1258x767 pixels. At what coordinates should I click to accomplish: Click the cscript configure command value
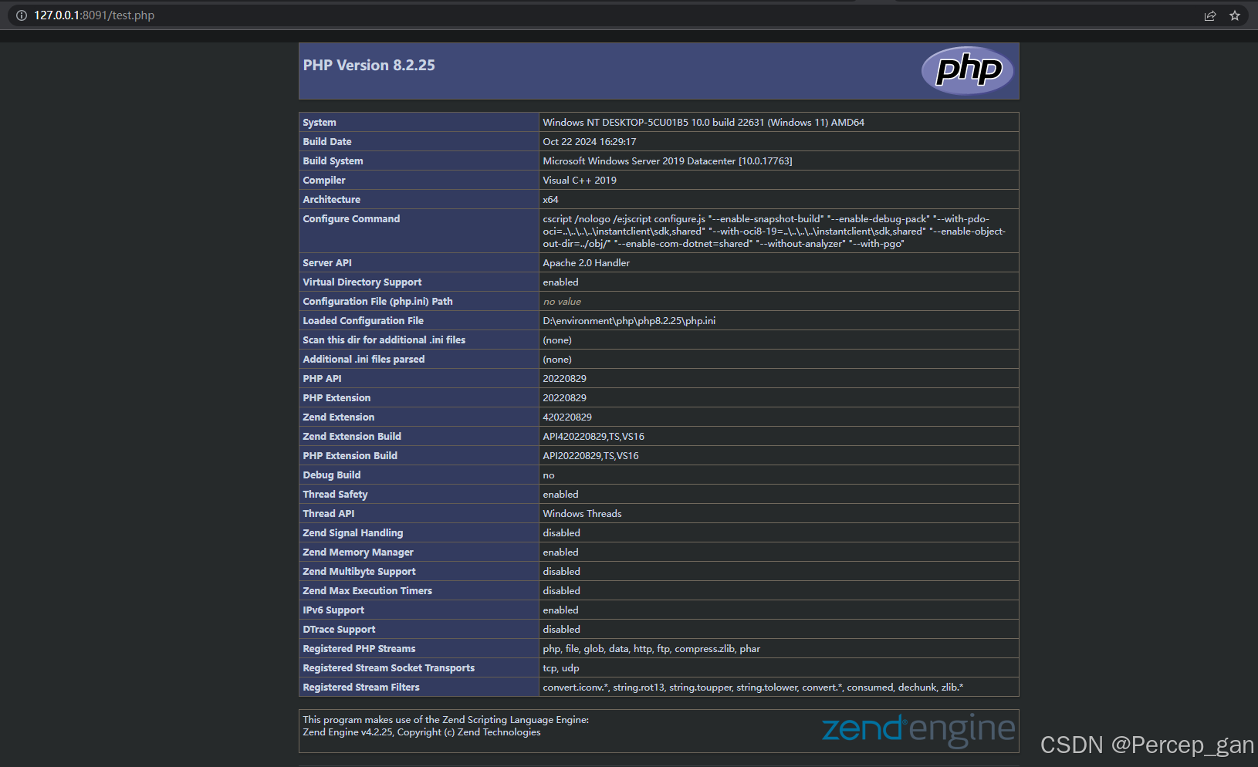(774, 231)
